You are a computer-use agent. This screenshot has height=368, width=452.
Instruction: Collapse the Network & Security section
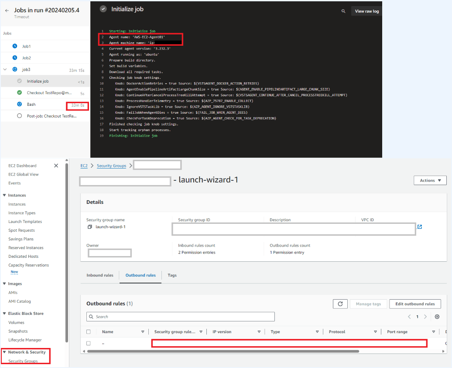pyautogui.click(x=4, y=352)
